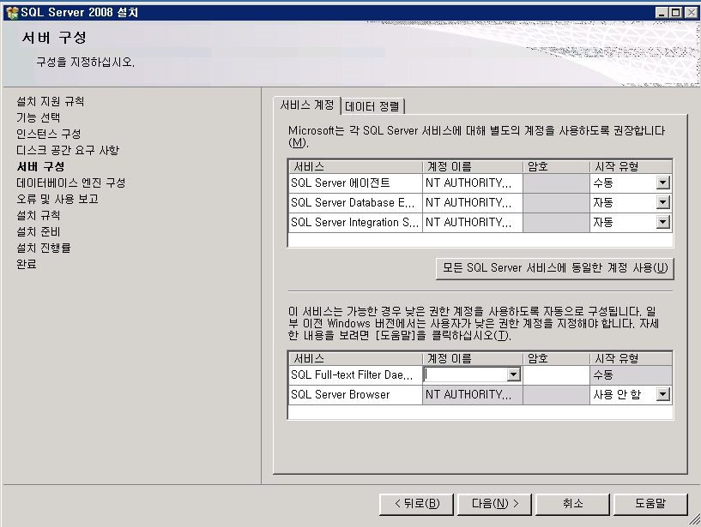
Task: Select 완료 step in sidebar
Action: coord(27,264)
